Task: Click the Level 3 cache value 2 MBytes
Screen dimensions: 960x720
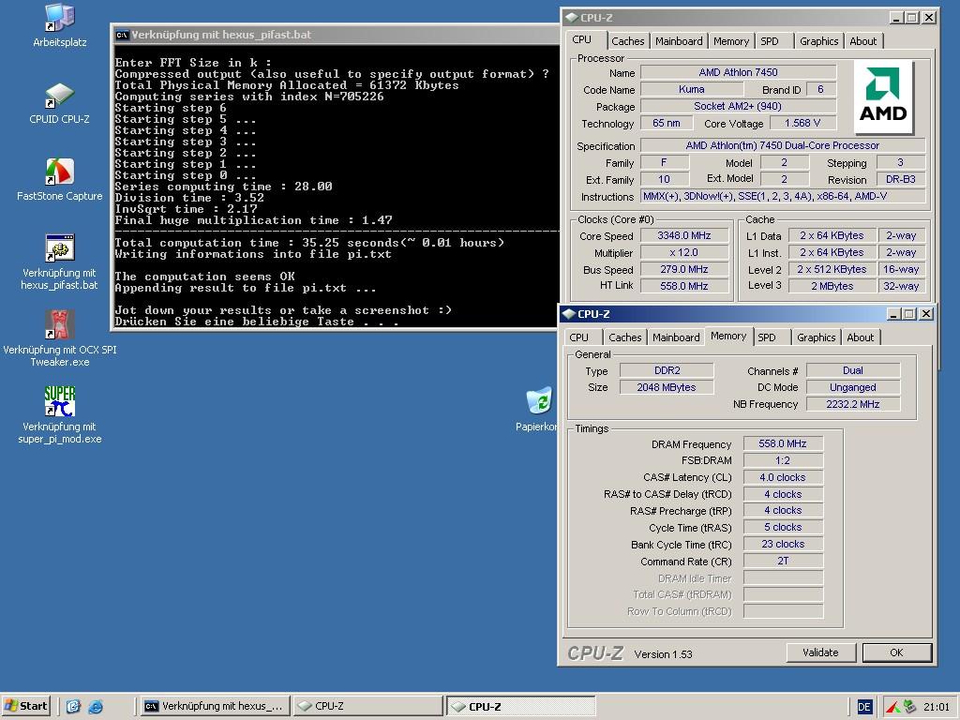Action: [832, 286]
